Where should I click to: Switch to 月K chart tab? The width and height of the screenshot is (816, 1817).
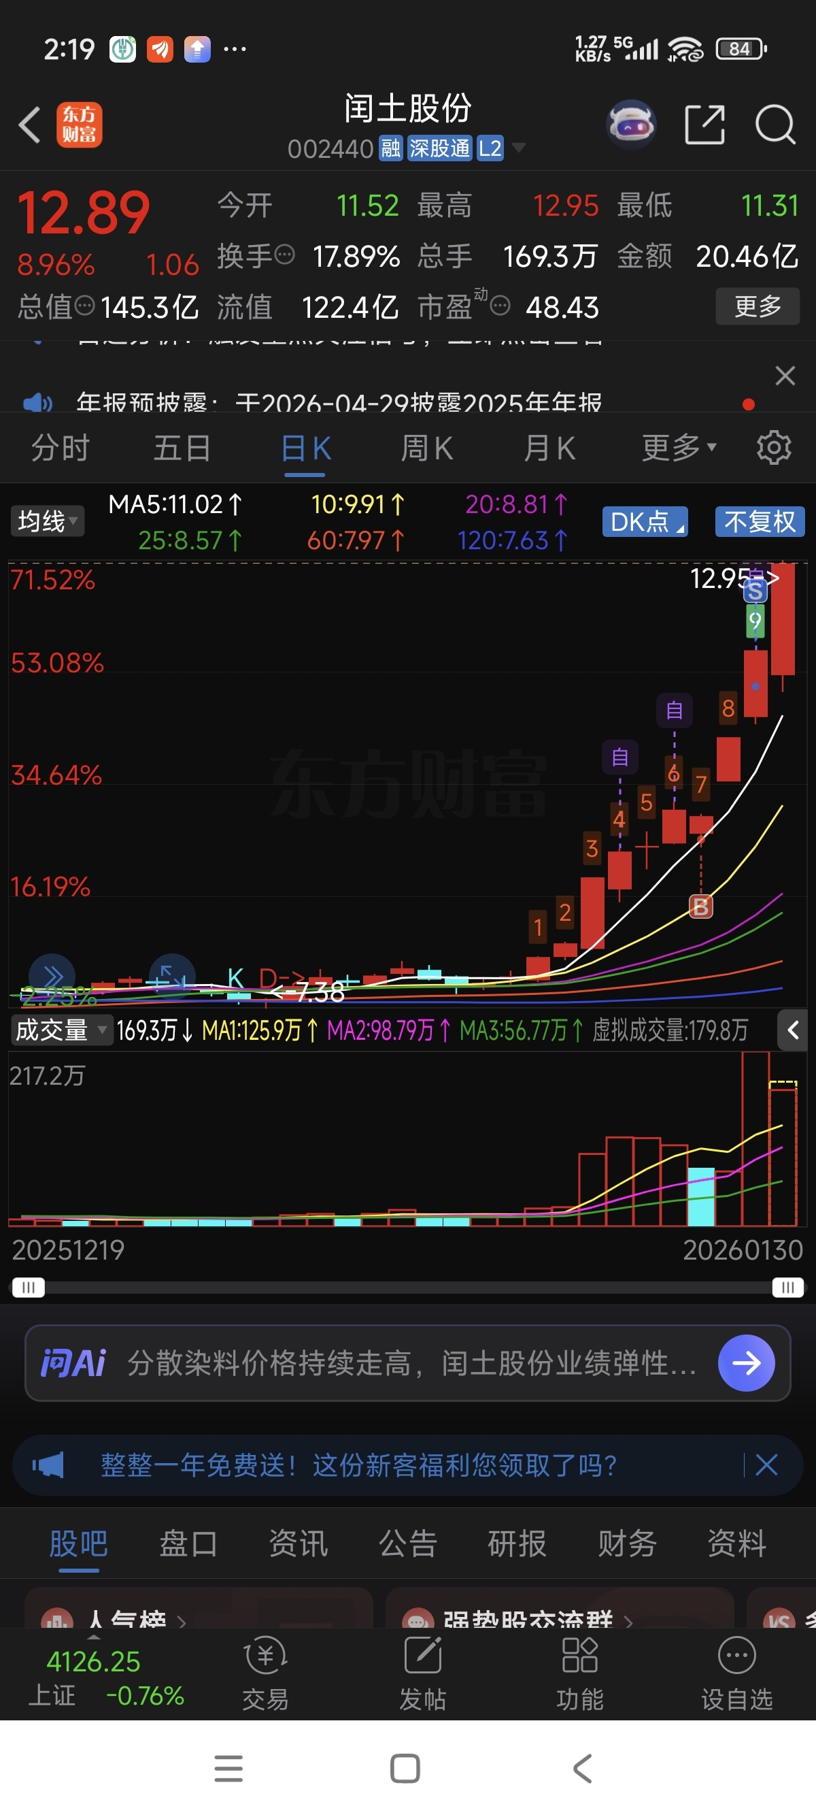[549, 447]
